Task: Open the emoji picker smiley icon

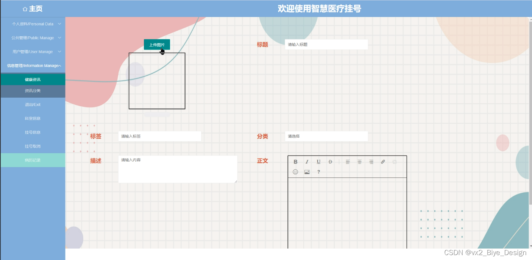Action: pyautogui.click(x=295, y=172)
